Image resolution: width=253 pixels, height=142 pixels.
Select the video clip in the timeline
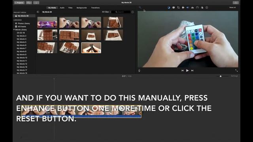click(x=81, y=111)
